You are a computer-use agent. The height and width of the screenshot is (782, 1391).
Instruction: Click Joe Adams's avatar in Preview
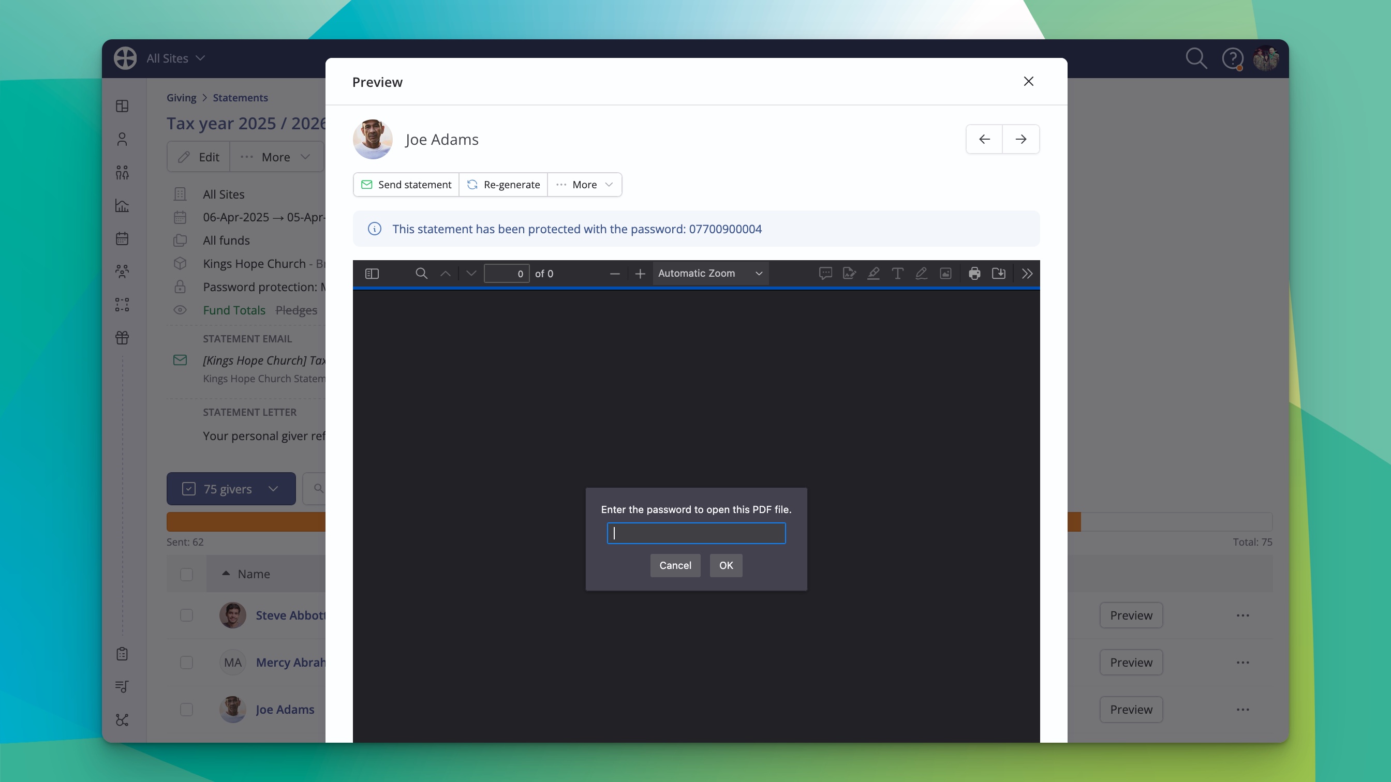point(373,139)
